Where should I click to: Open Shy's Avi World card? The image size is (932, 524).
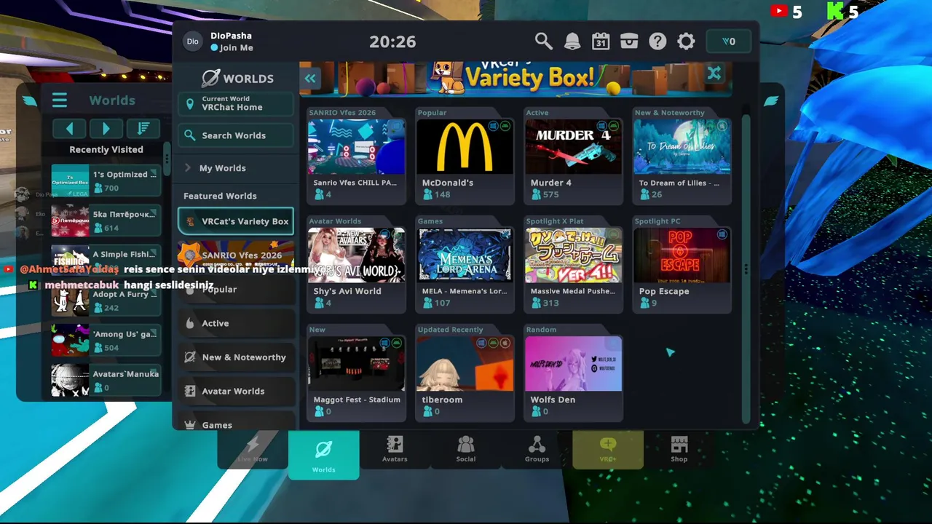coord(356,269)
